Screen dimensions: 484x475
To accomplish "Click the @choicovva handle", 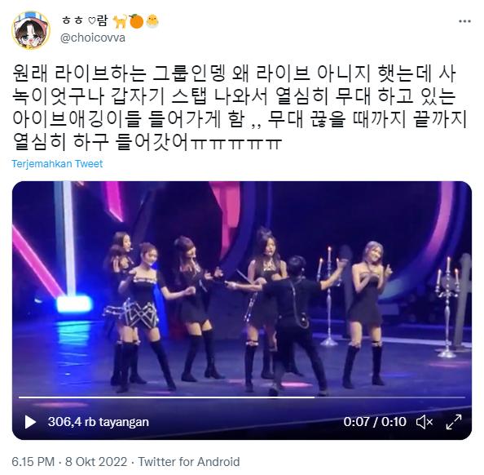I will click(x=93, y=38).
